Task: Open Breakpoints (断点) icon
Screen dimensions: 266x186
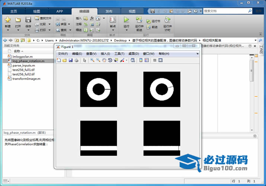Action: (x=113, y=20)
